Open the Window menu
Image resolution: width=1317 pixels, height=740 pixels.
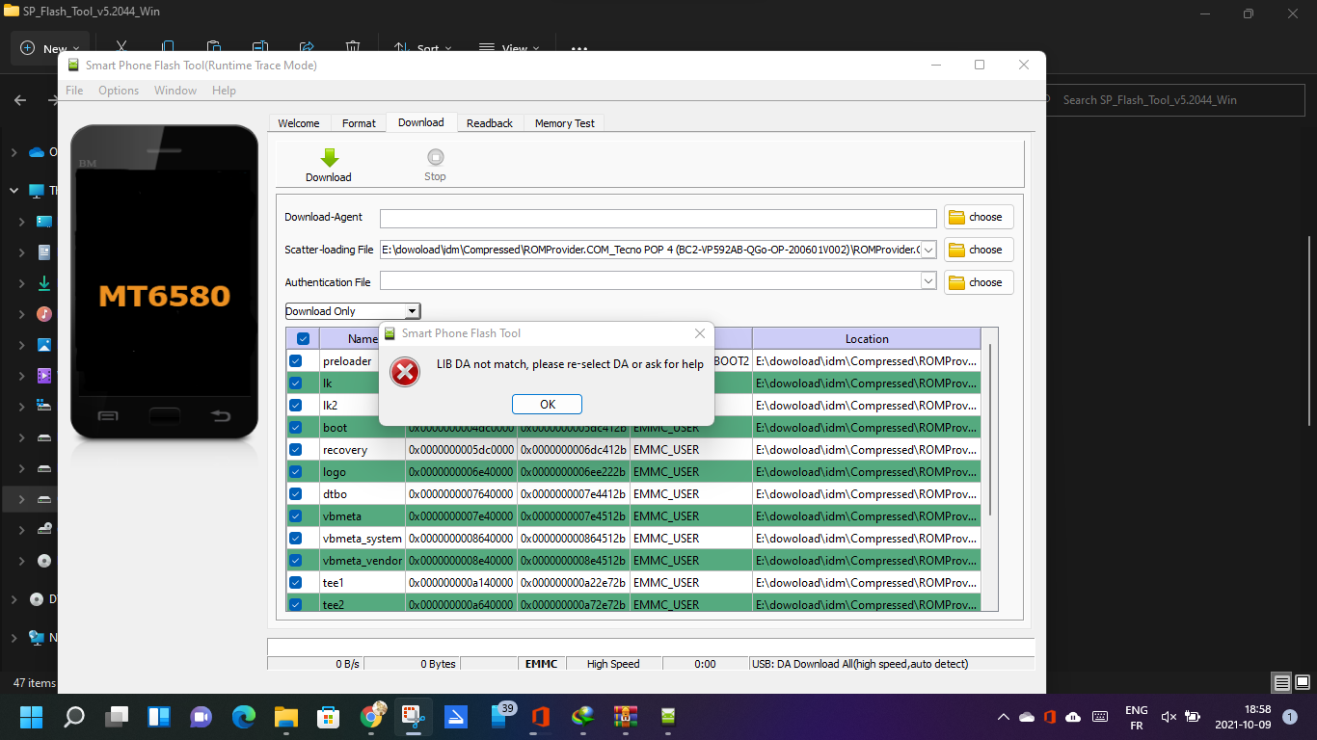click(175, 91)
